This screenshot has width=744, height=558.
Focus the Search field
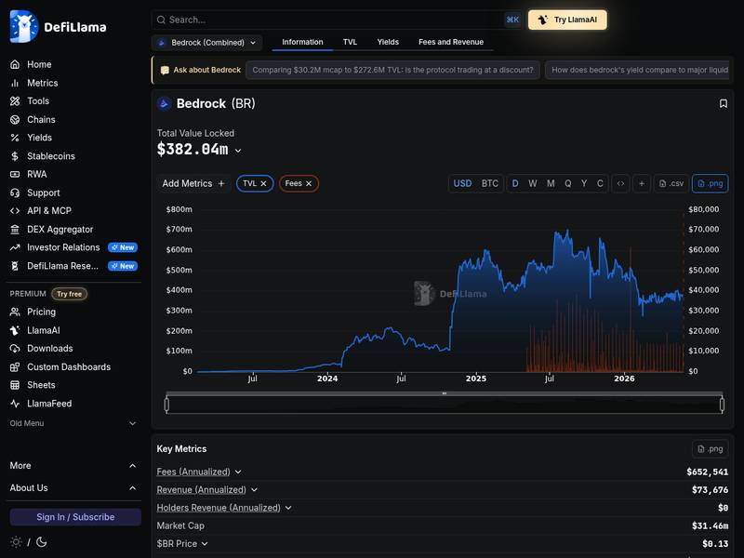[337, 20]
